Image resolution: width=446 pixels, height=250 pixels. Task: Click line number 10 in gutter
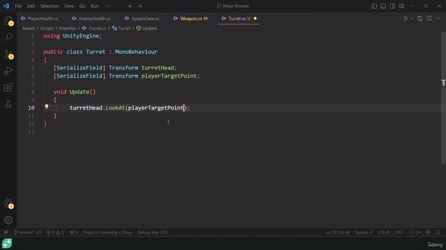pyautogui.click(x=31, y=108)
